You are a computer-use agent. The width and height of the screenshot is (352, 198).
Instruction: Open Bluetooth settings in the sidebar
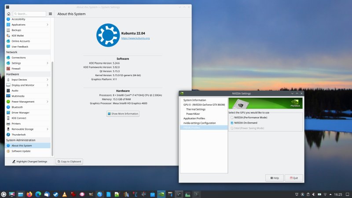pos(17,107)
